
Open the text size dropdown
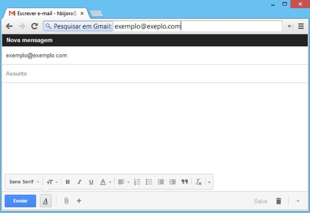tap(51, 182)
